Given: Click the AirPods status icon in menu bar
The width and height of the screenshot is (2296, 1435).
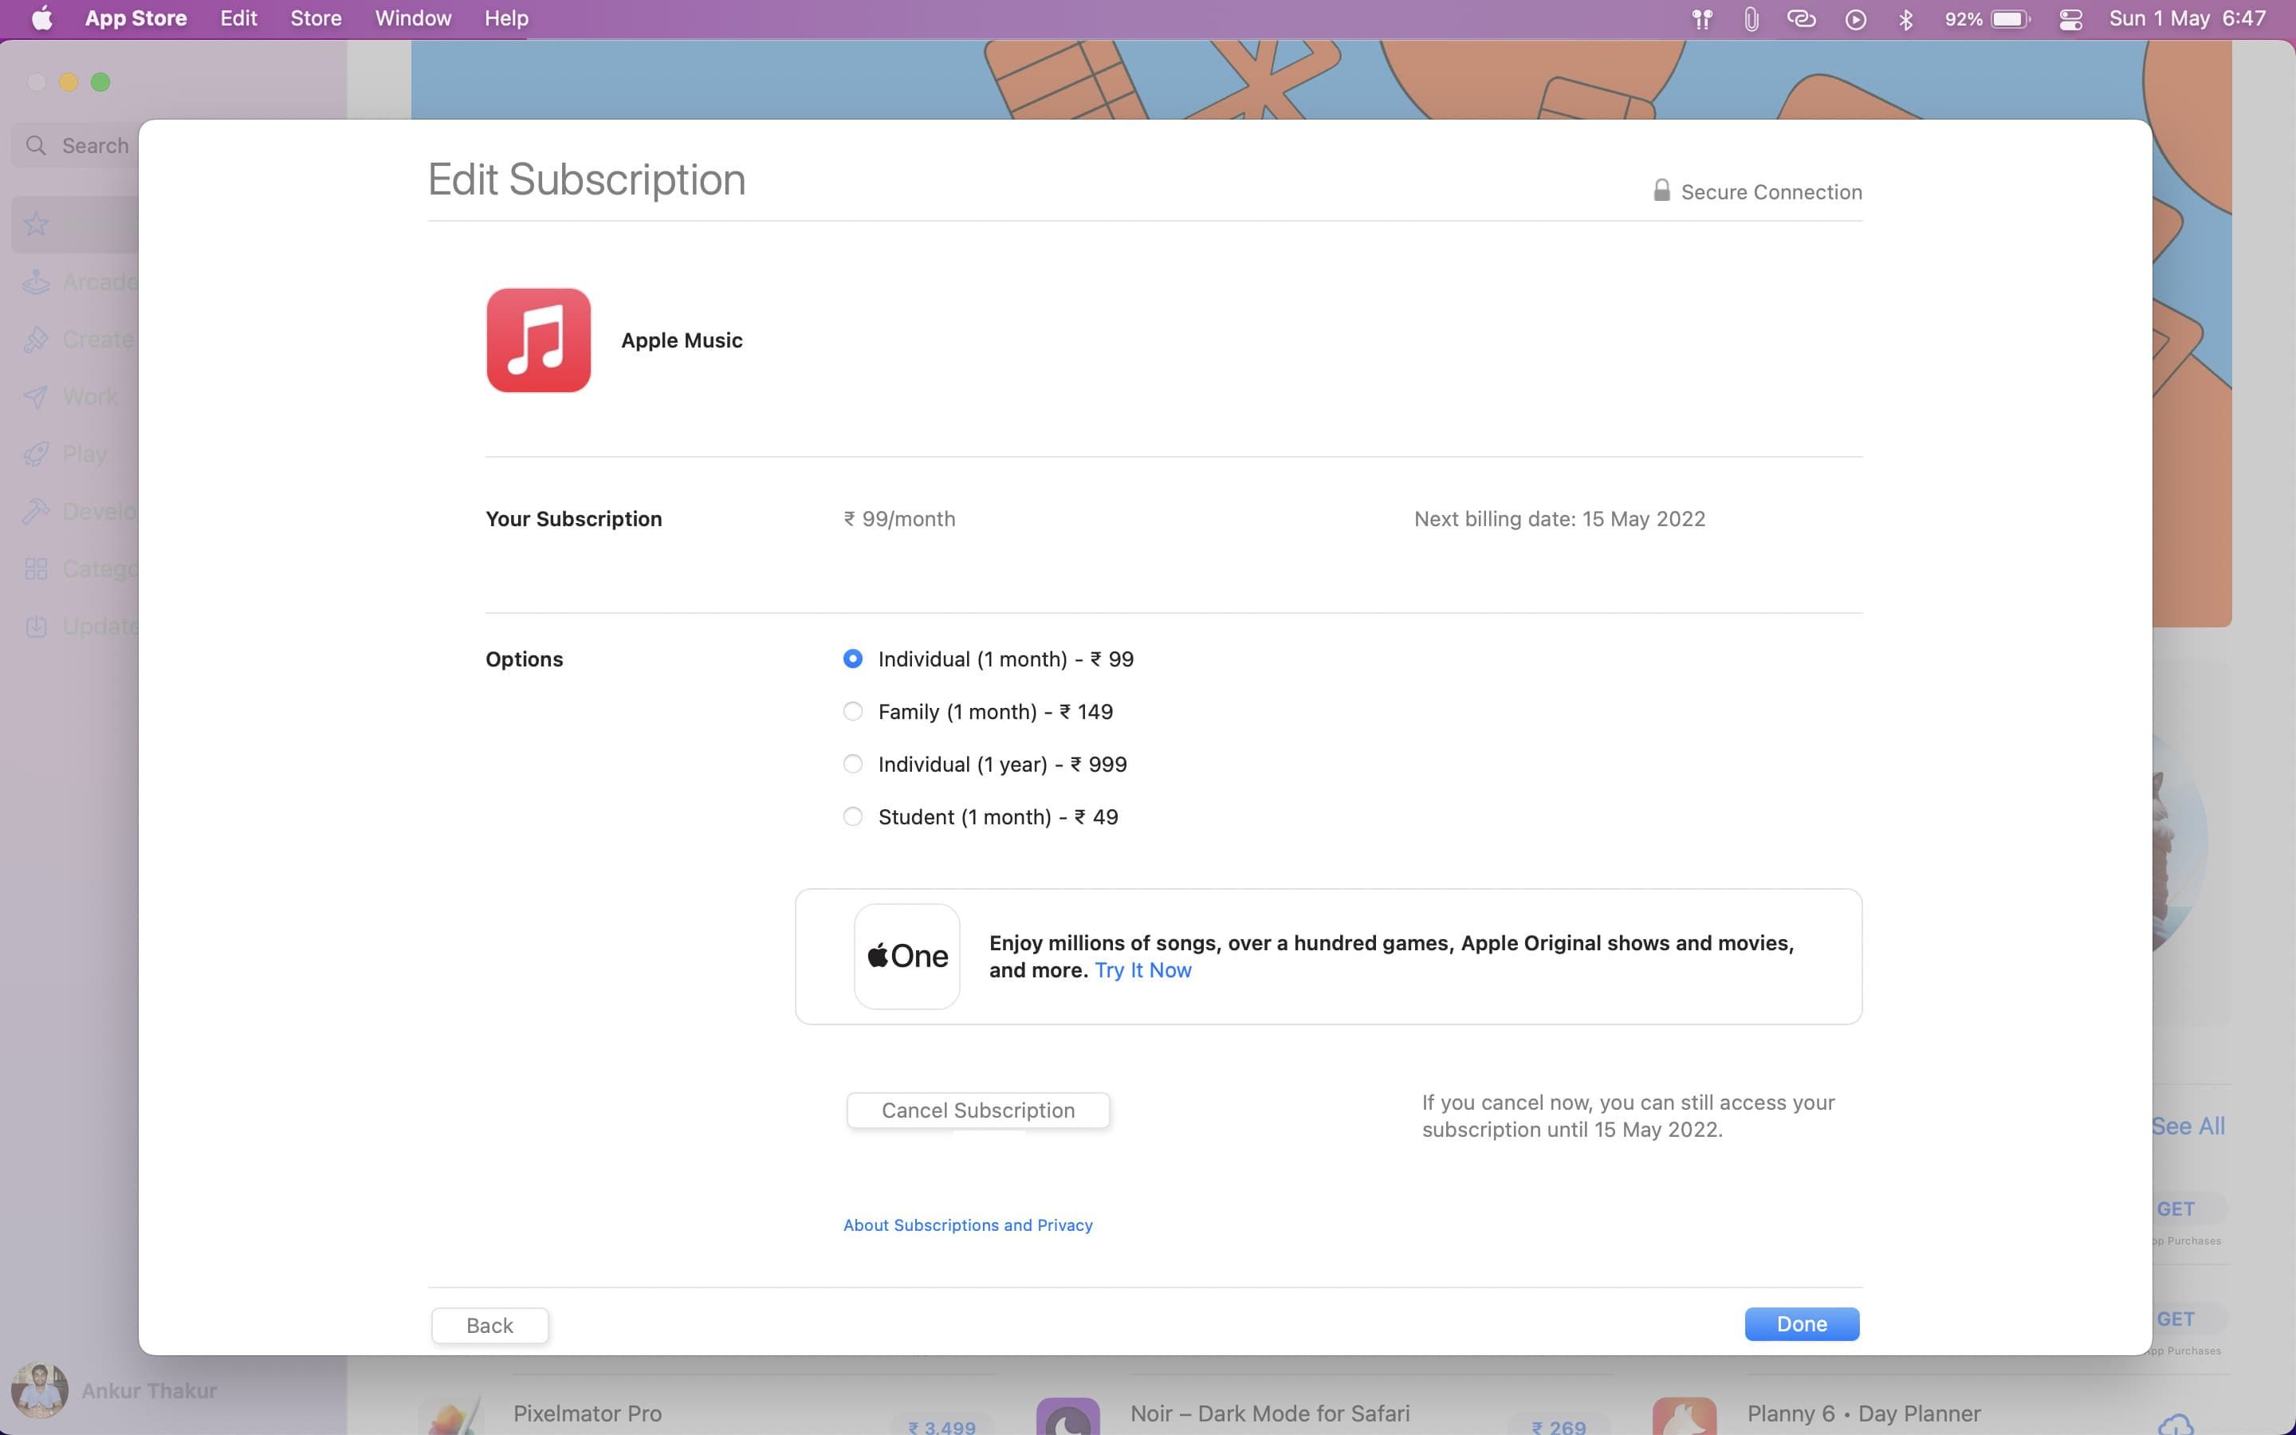Looking at the screenshot, I should [1702, 19].
